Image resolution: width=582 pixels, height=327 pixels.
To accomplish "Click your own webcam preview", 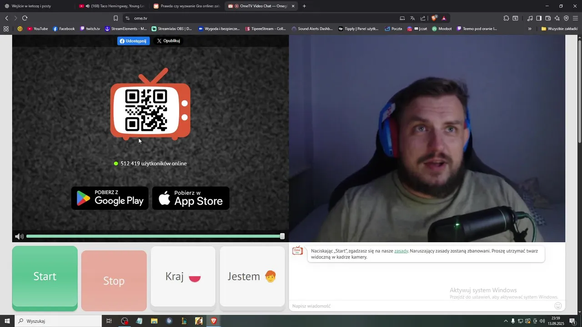I will pos(427,139).
